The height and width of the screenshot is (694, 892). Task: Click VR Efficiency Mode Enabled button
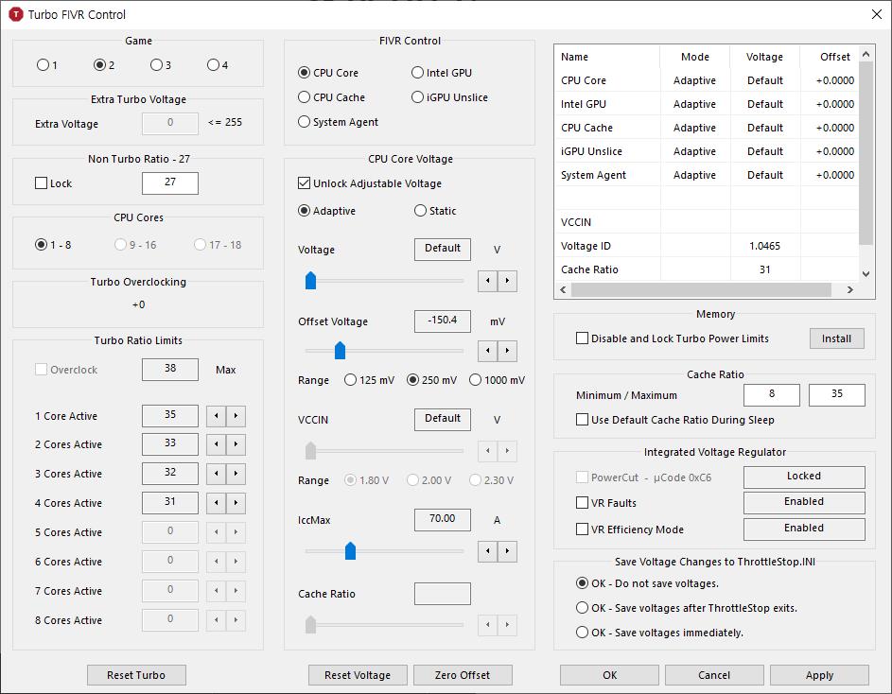click(x=804, y=529)
